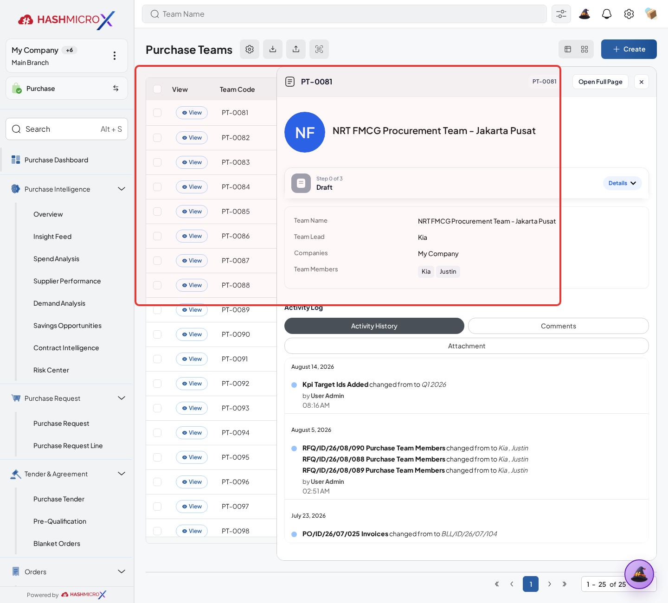Check the PT-0085 row checkbox
668x603 pixels.
point(157,212)
